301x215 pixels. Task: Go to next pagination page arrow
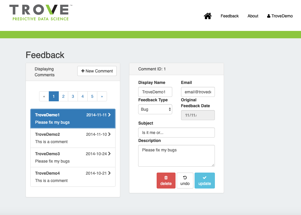click(102, 96)
